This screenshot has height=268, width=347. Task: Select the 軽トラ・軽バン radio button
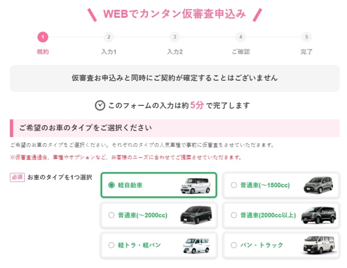(111, 245)
